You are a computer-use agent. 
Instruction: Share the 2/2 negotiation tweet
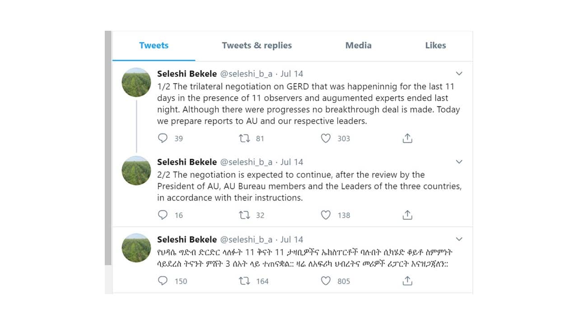pyautogui.click(x=407, y=215)
